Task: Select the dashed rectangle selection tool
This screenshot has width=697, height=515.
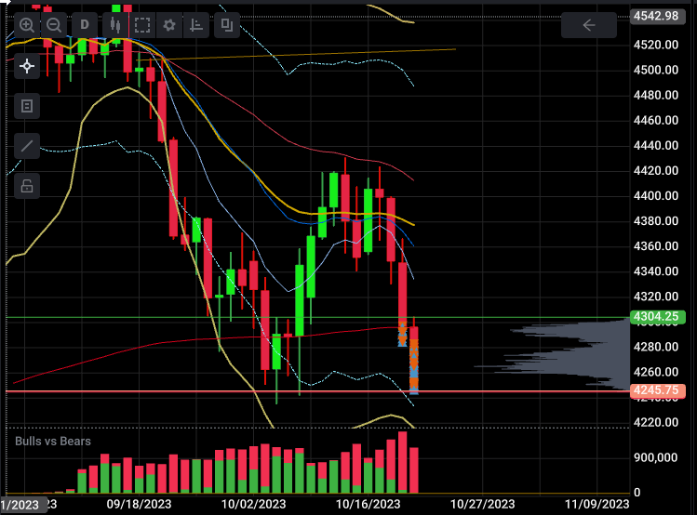Action: pos(142,25)
